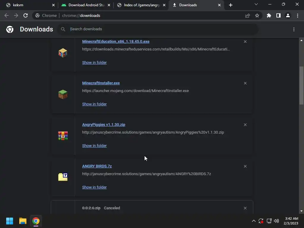This screenshot has width=304, height=228.
Task: Show ANGRY BIRDS.7z in folder
Action: [x=94, y=187]
